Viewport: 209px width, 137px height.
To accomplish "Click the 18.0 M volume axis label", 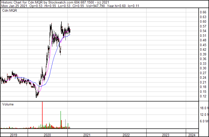I will pos(204,108).
